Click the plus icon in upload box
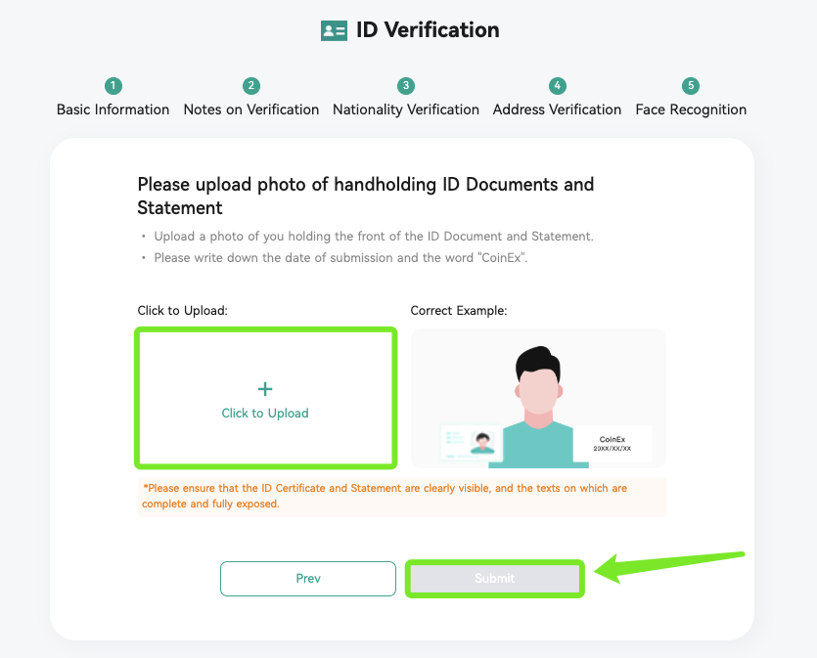This screenshot has width=817, height=658. tap(265, 389)
